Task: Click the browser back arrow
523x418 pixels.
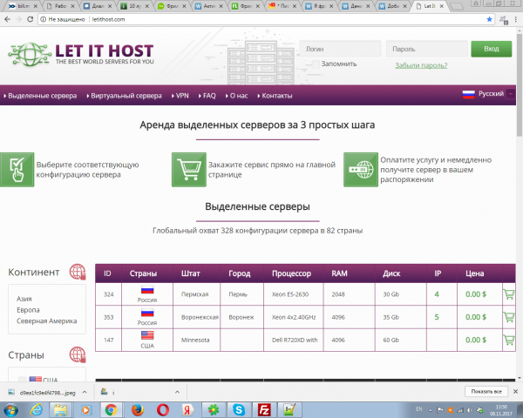Action: coord(7,19)
